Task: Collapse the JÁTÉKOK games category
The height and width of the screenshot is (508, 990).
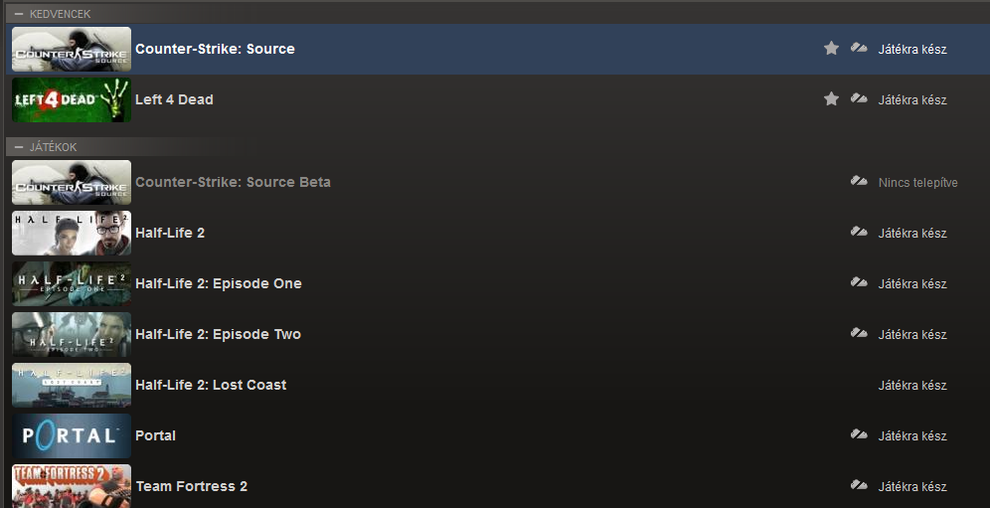Action: [x=18, y=147]
